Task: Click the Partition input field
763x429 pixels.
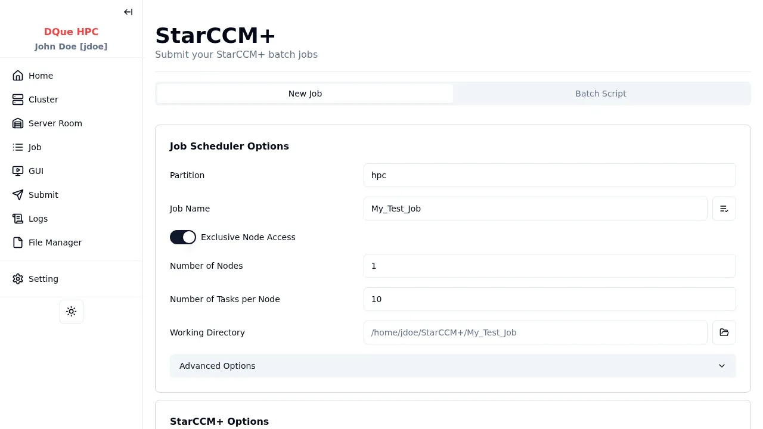Action: coord(549,175)
